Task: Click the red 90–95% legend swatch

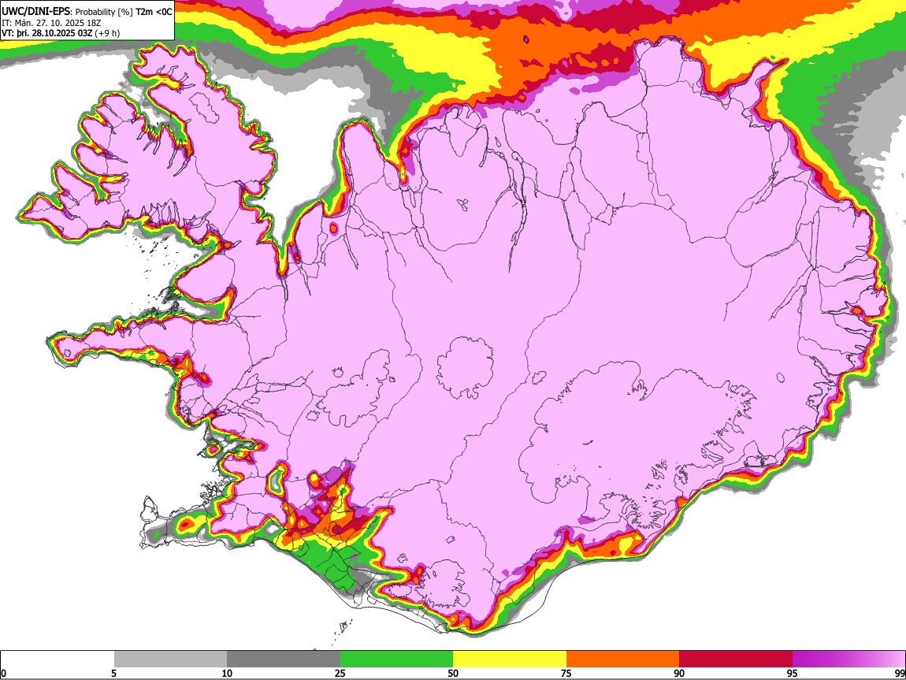Action: click(736, 660)
